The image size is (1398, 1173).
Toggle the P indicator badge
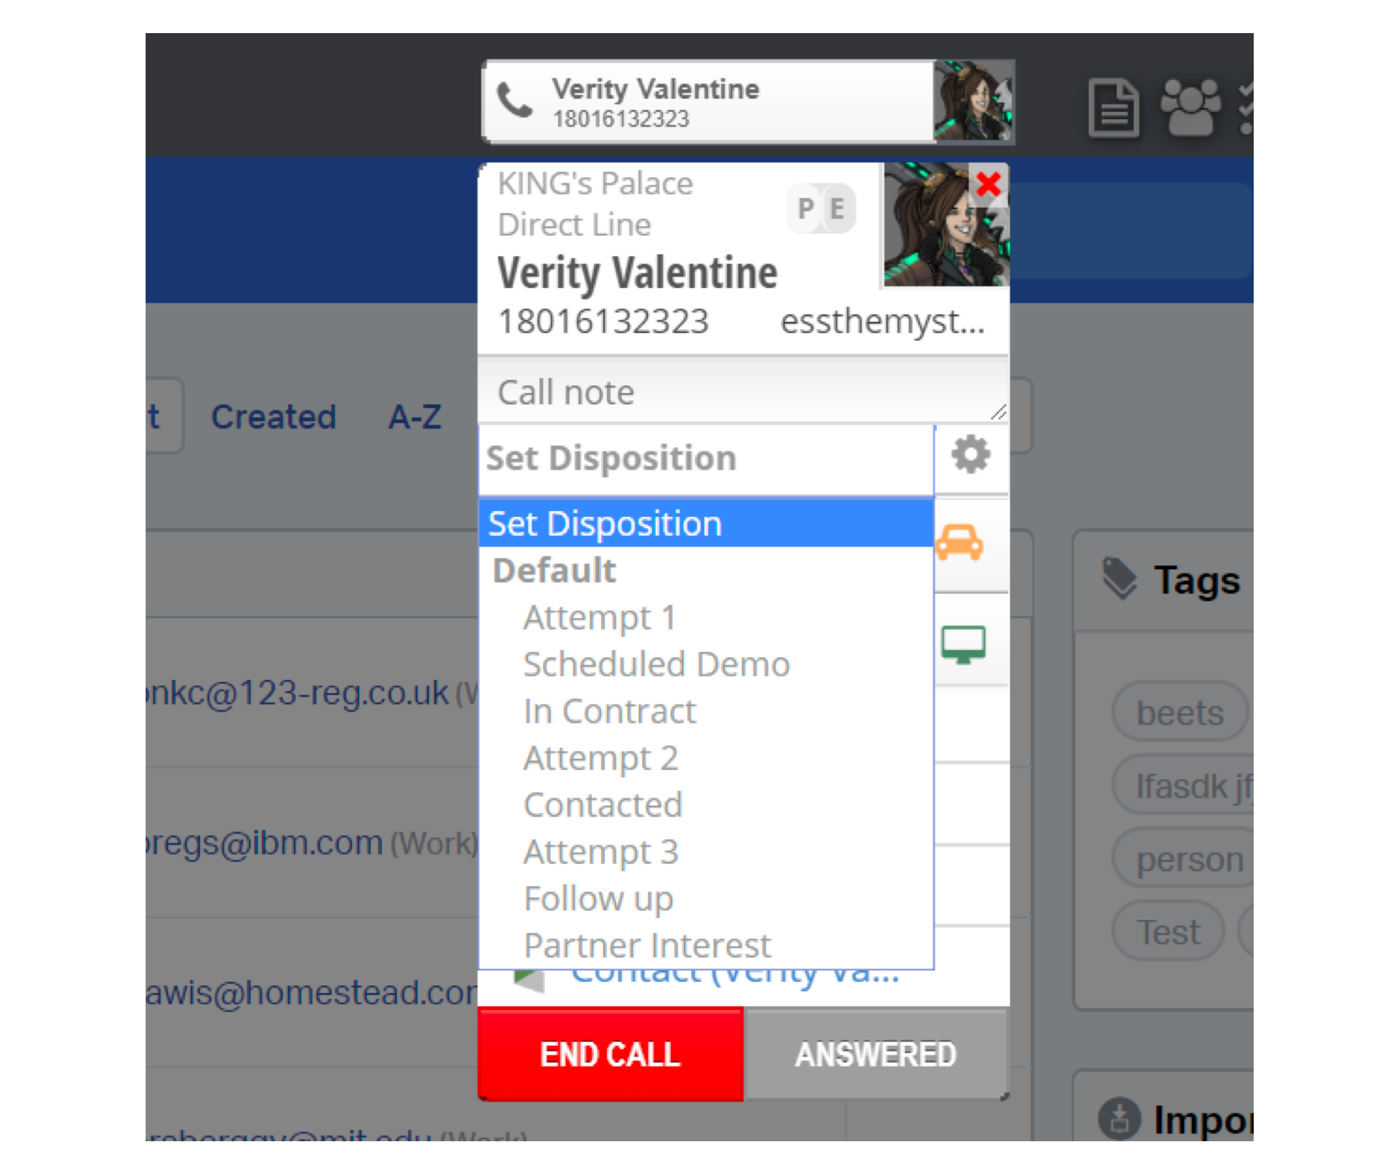click(806, 209)
